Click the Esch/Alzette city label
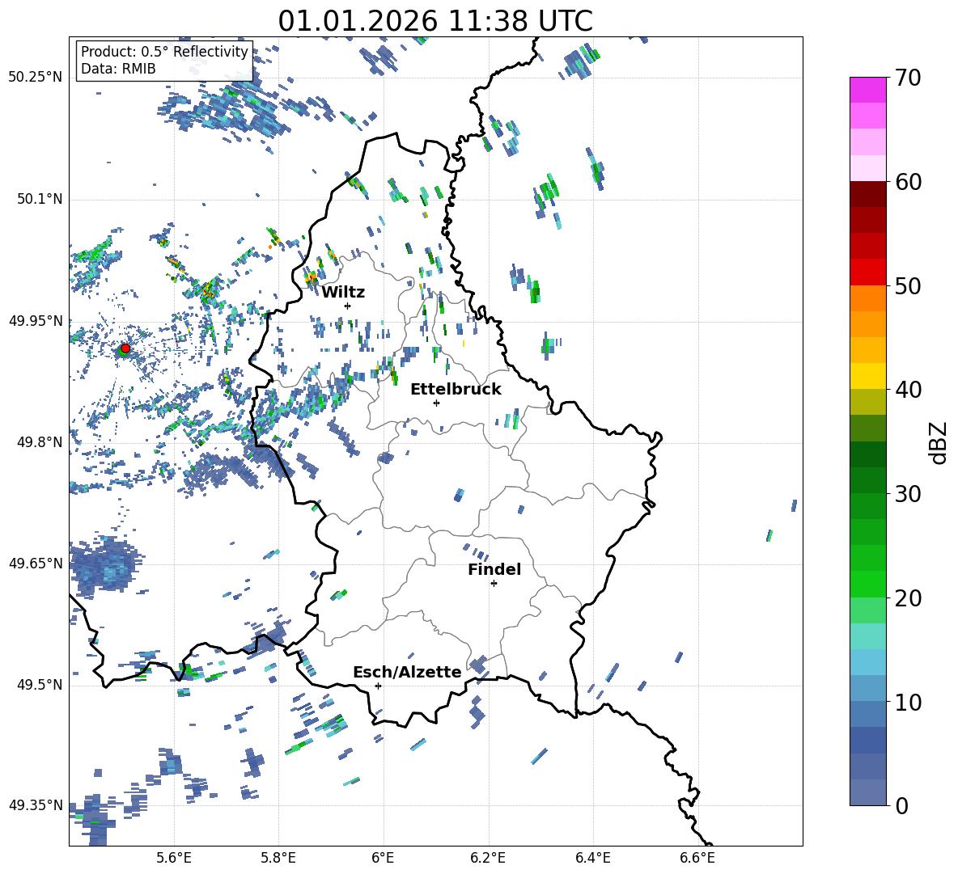 pyautogui.click(x=408, y=672)
